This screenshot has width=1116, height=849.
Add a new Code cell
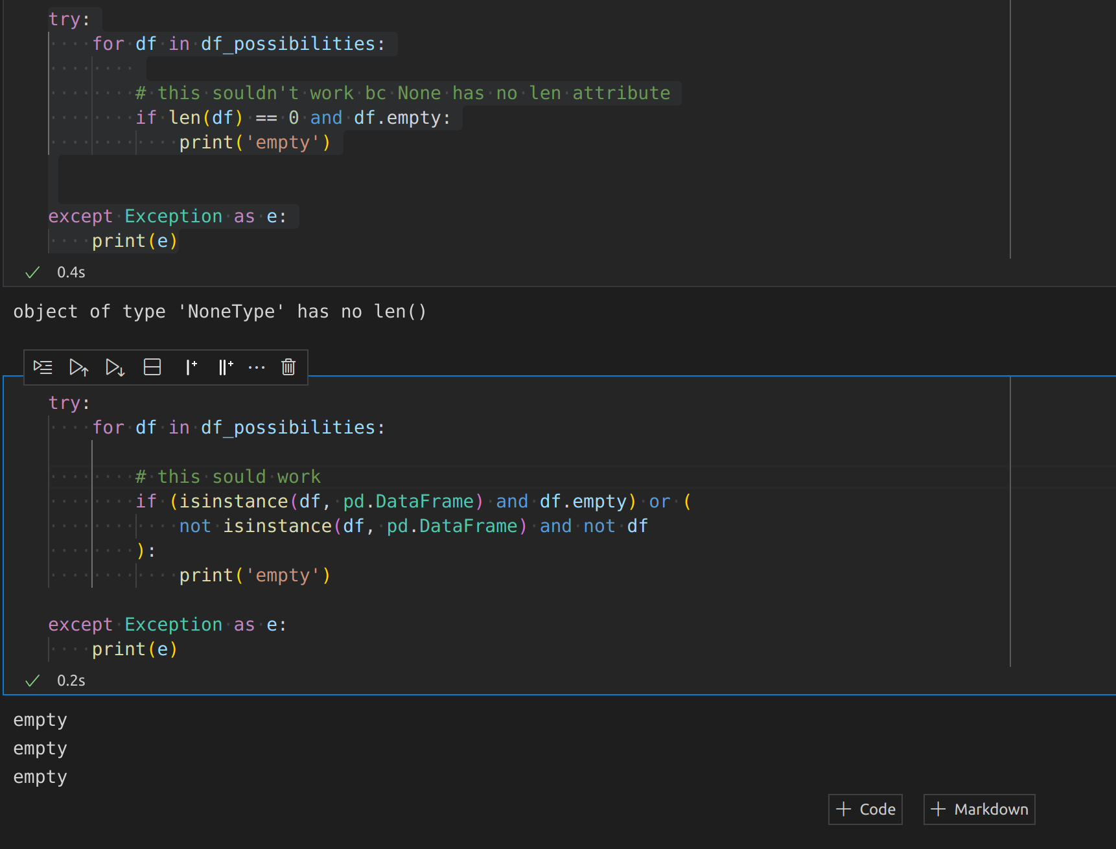[x=865, y=809]
